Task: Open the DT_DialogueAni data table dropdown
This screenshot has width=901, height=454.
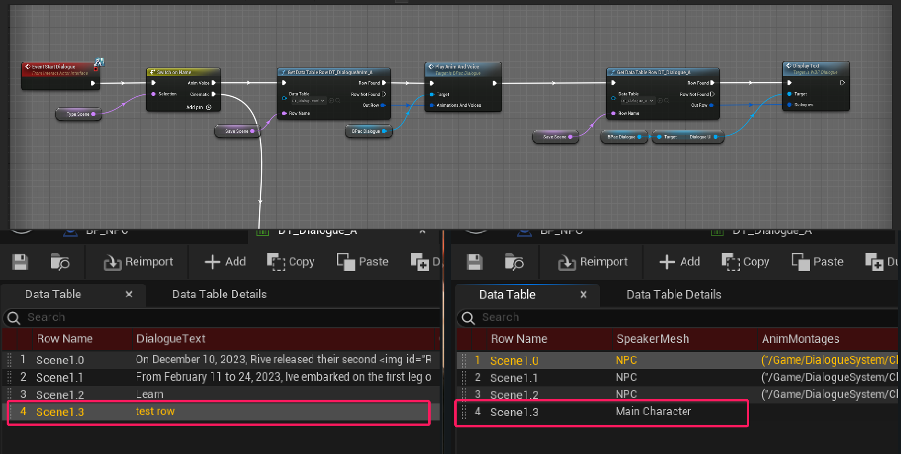Action: (x=308, y=101)
